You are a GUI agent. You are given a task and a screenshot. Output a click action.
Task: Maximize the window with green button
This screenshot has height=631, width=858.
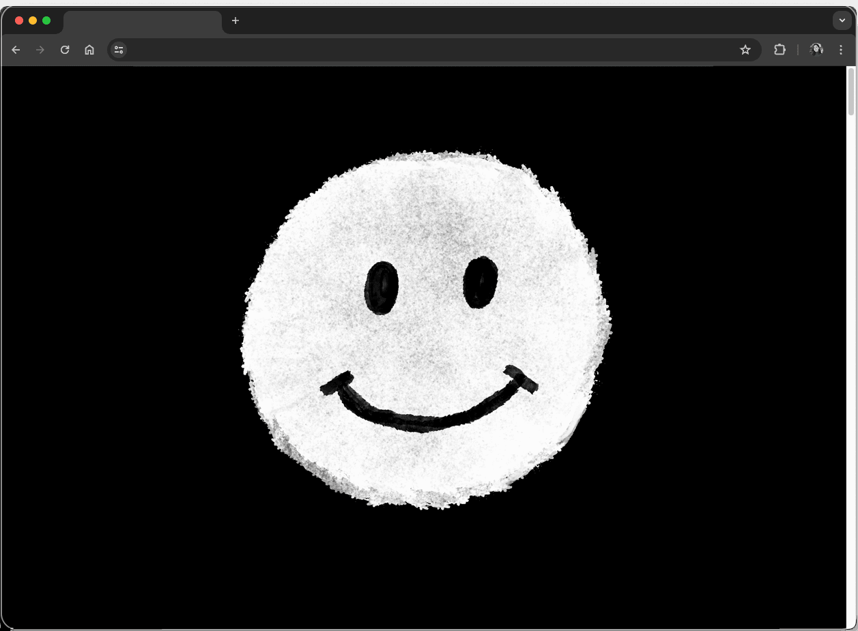point(46,20)
